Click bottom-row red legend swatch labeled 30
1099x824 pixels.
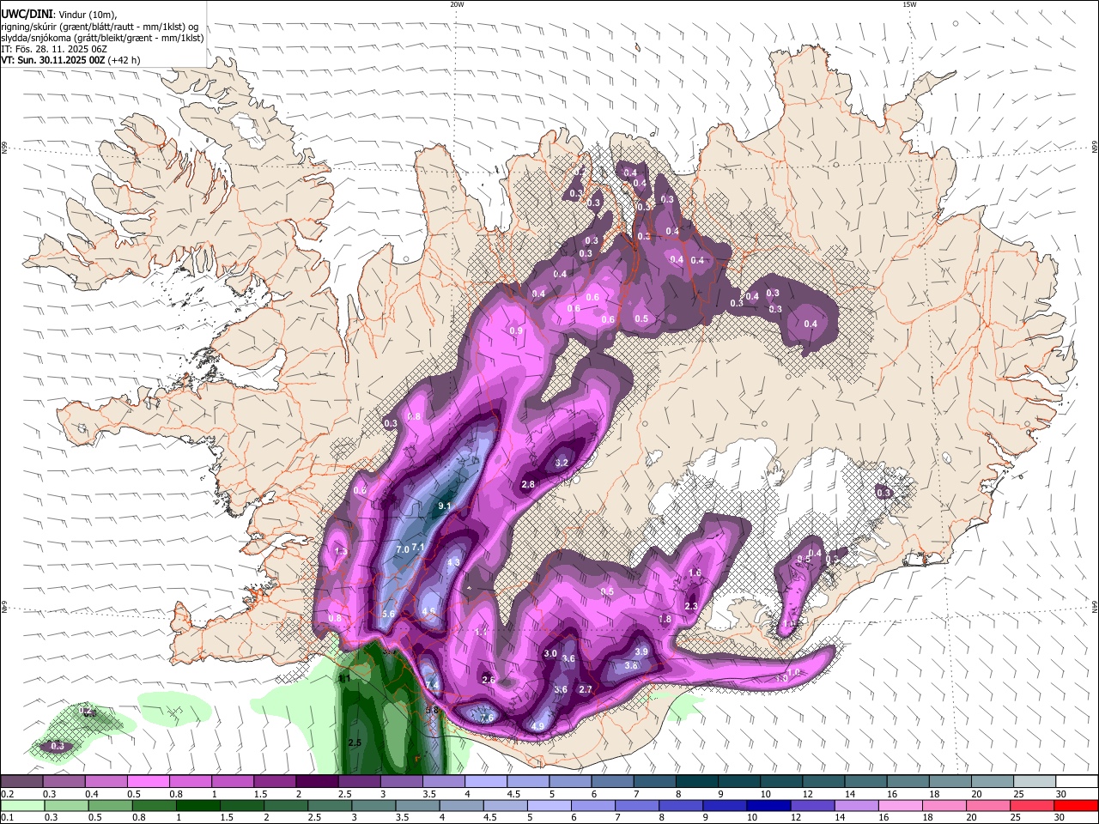[1078, 806]
